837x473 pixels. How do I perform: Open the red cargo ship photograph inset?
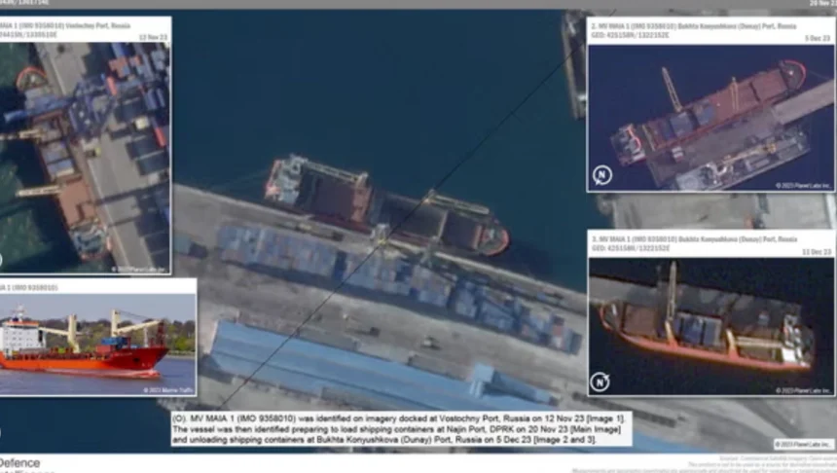pos(97,345)
